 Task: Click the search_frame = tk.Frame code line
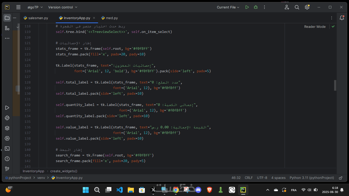tap(105, 155)
